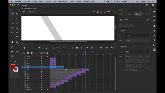Open the Control menu
This screenshot has width=165, height=93.
[71, 1]
